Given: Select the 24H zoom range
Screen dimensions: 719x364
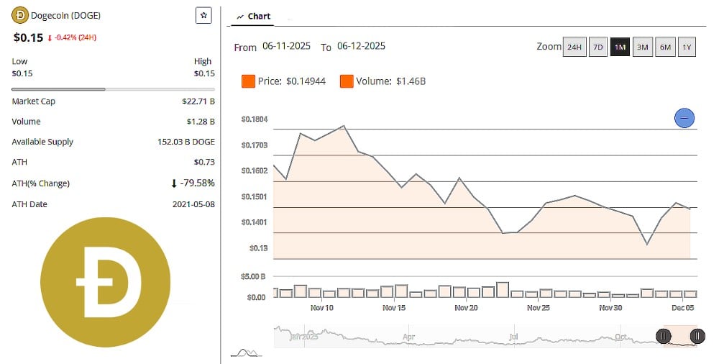Looking at the screenshot, I should point(574,47).
